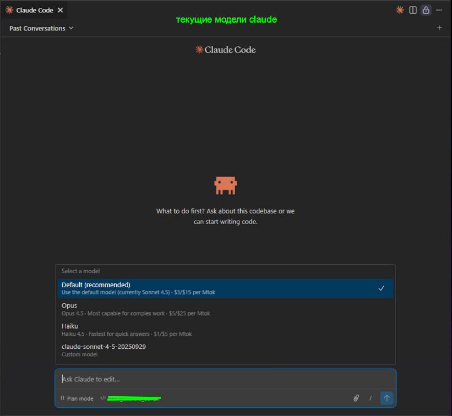Open the three-dots more actions menu
This screenshot has height=416, width=452.
pos(439,10)
